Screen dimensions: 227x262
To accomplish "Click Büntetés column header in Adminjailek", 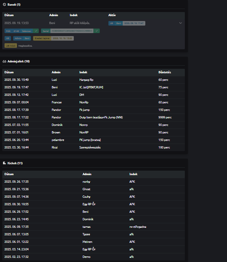I will pyautogui.click(x=165, y=72).
